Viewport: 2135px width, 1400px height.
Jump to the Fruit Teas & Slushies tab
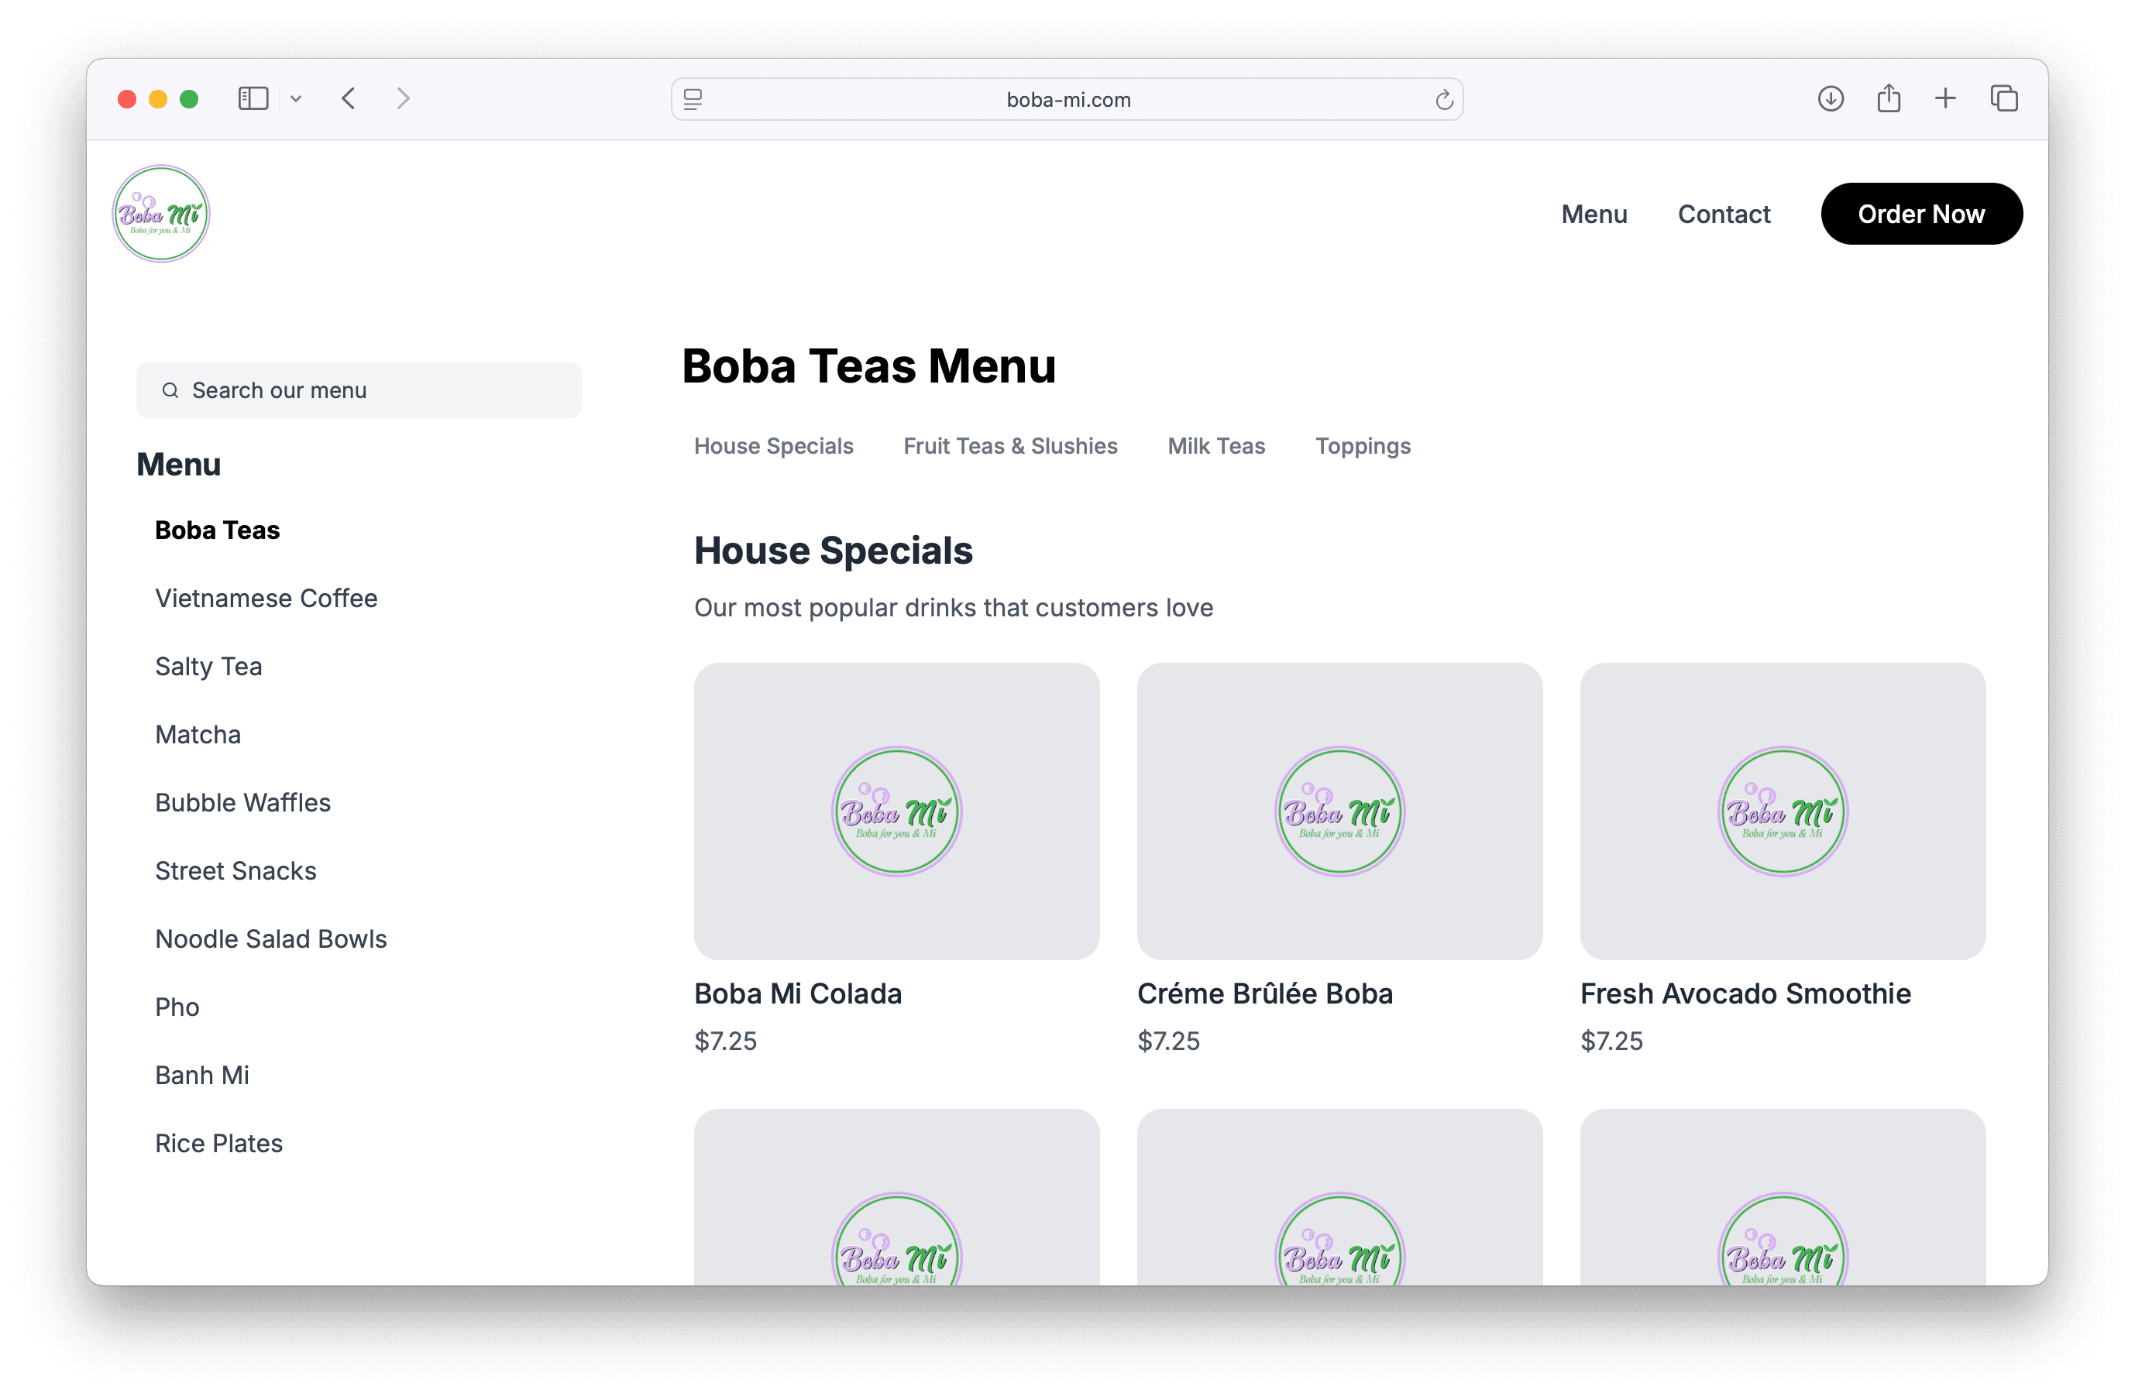coord(1010,446)
